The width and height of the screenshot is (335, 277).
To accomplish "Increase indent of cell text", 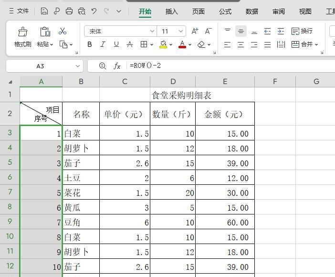I will (281, 31).
